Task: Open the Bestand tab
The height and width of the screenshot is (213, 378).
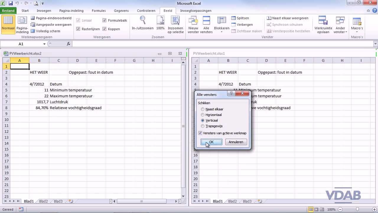Action: (8, 11)
